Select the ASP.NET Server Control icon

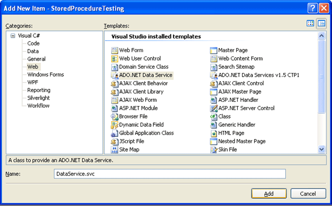point(214,108)
